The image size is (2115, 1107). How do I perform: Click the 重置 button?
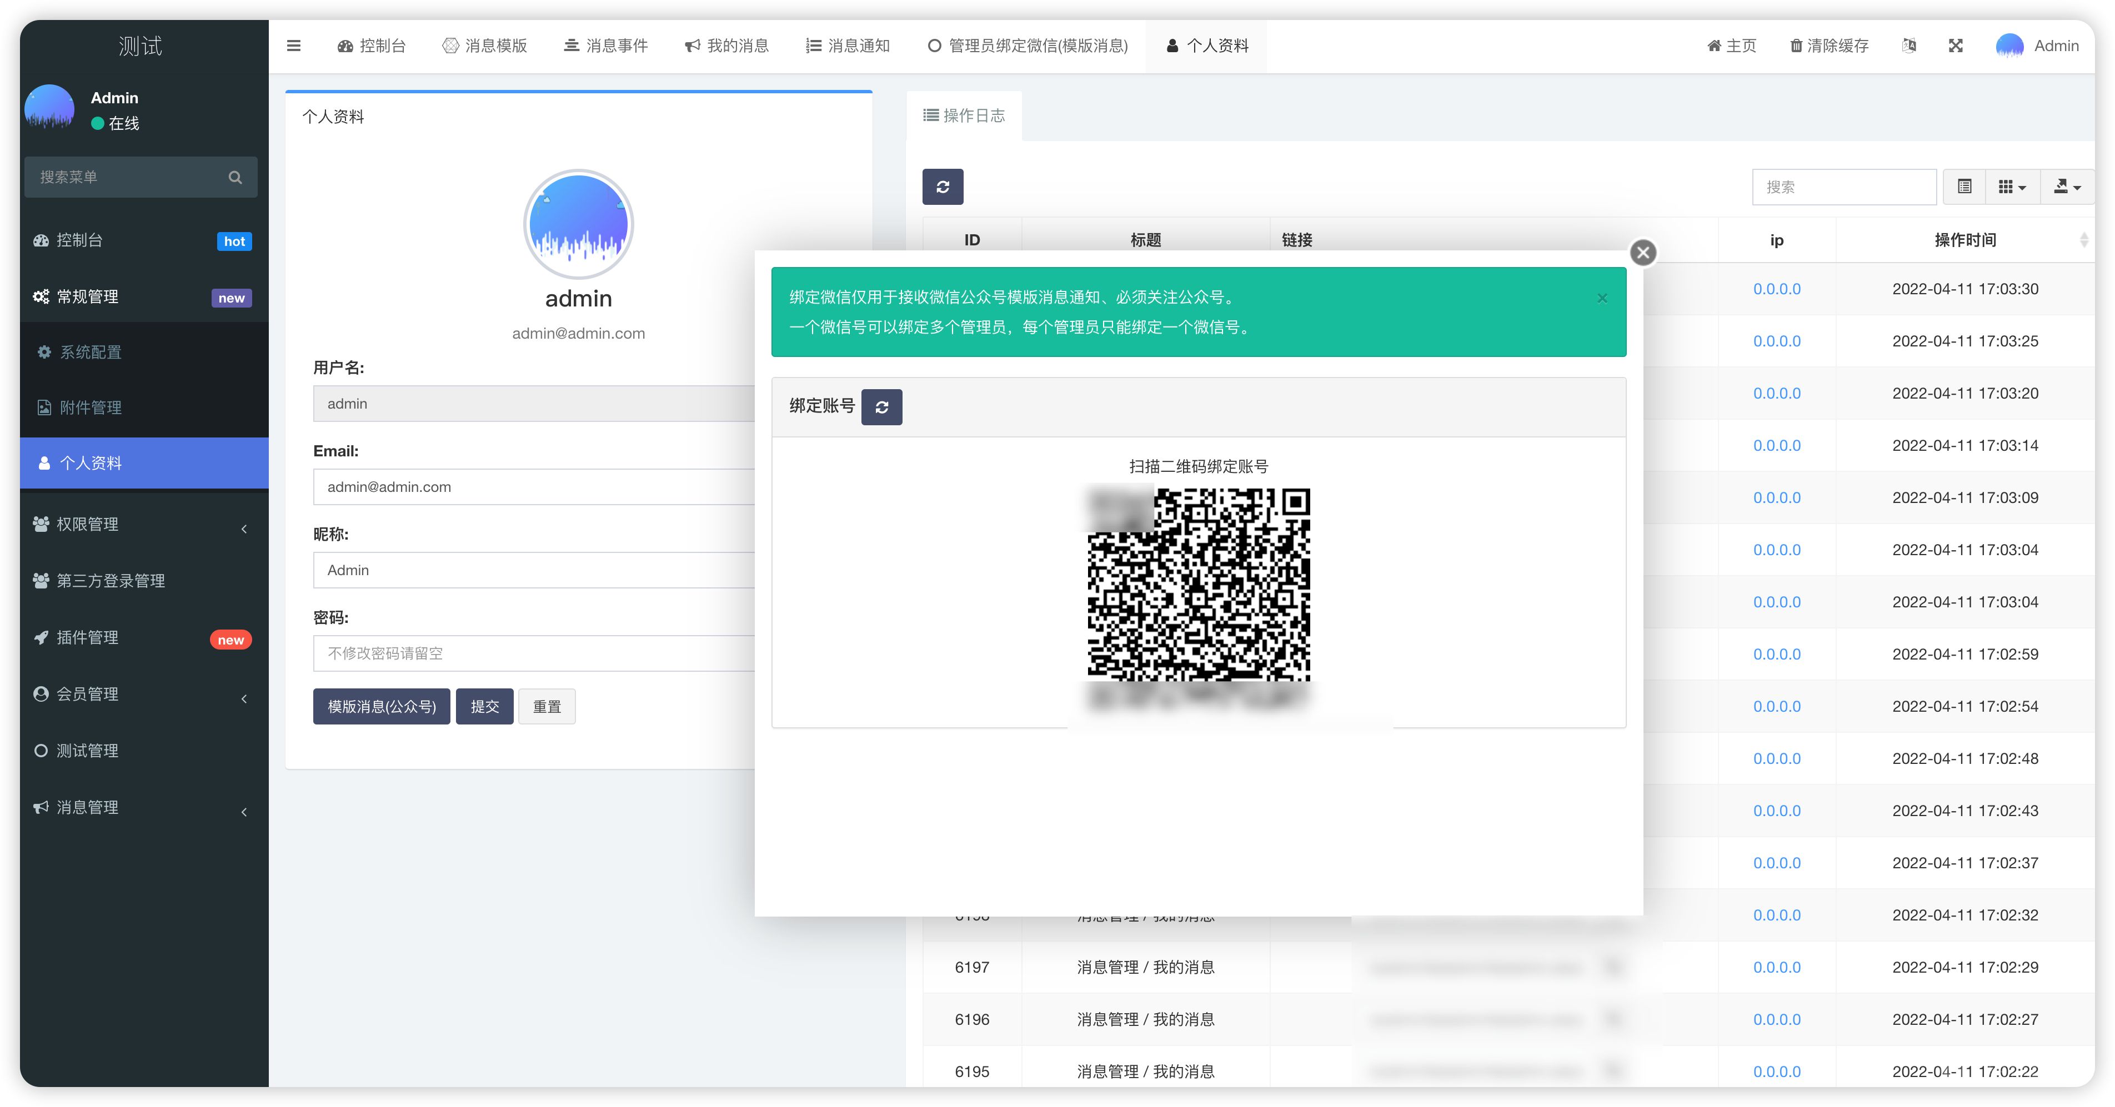coord(547,707)
